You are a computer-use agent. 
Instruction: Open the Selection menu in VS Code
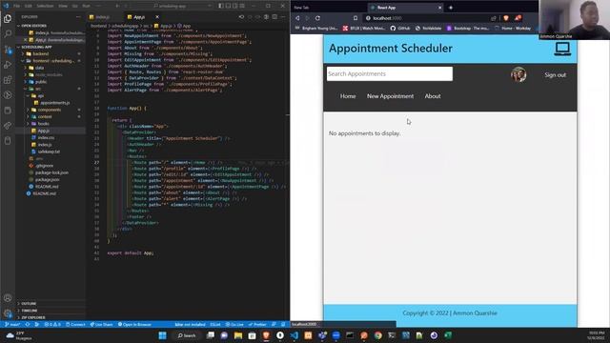pyautogui.click(x=45, y=6)
